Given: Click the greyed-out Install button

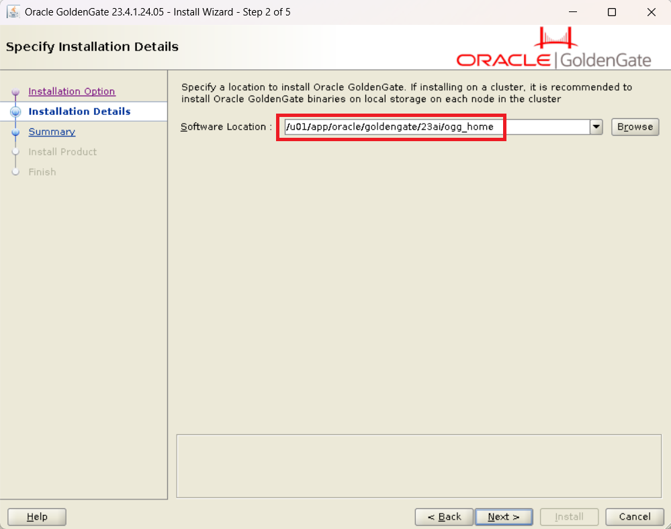Looking at the screenshot, I should click(569, 517).
